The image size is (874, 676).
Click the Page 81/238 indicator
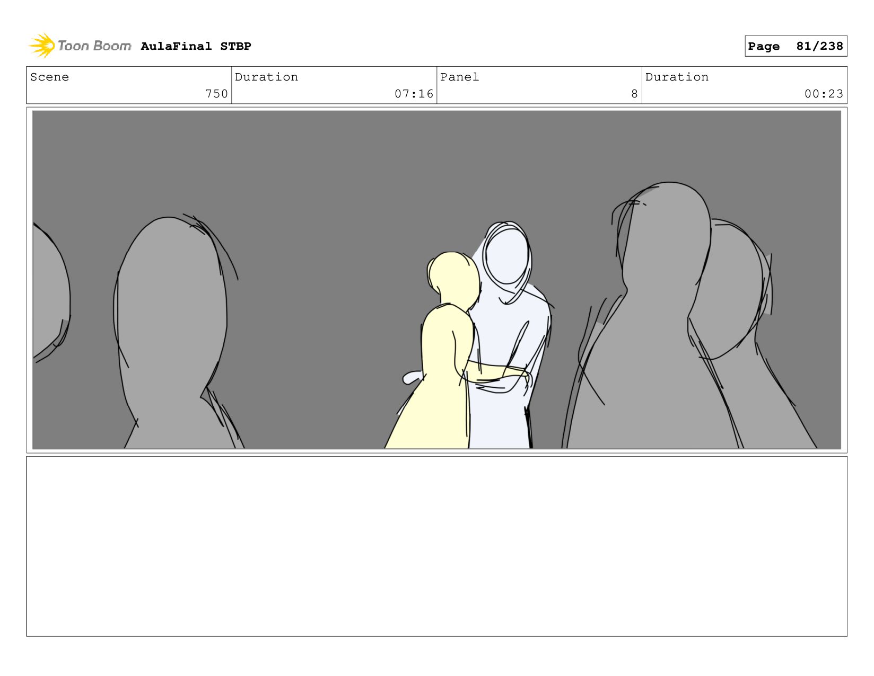796,46
